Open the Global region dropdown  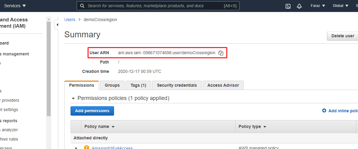pos(341,6)
